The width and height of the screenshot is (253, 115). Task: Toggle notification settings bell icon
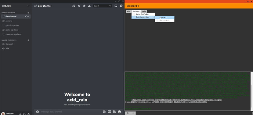(x=79, y=6)
